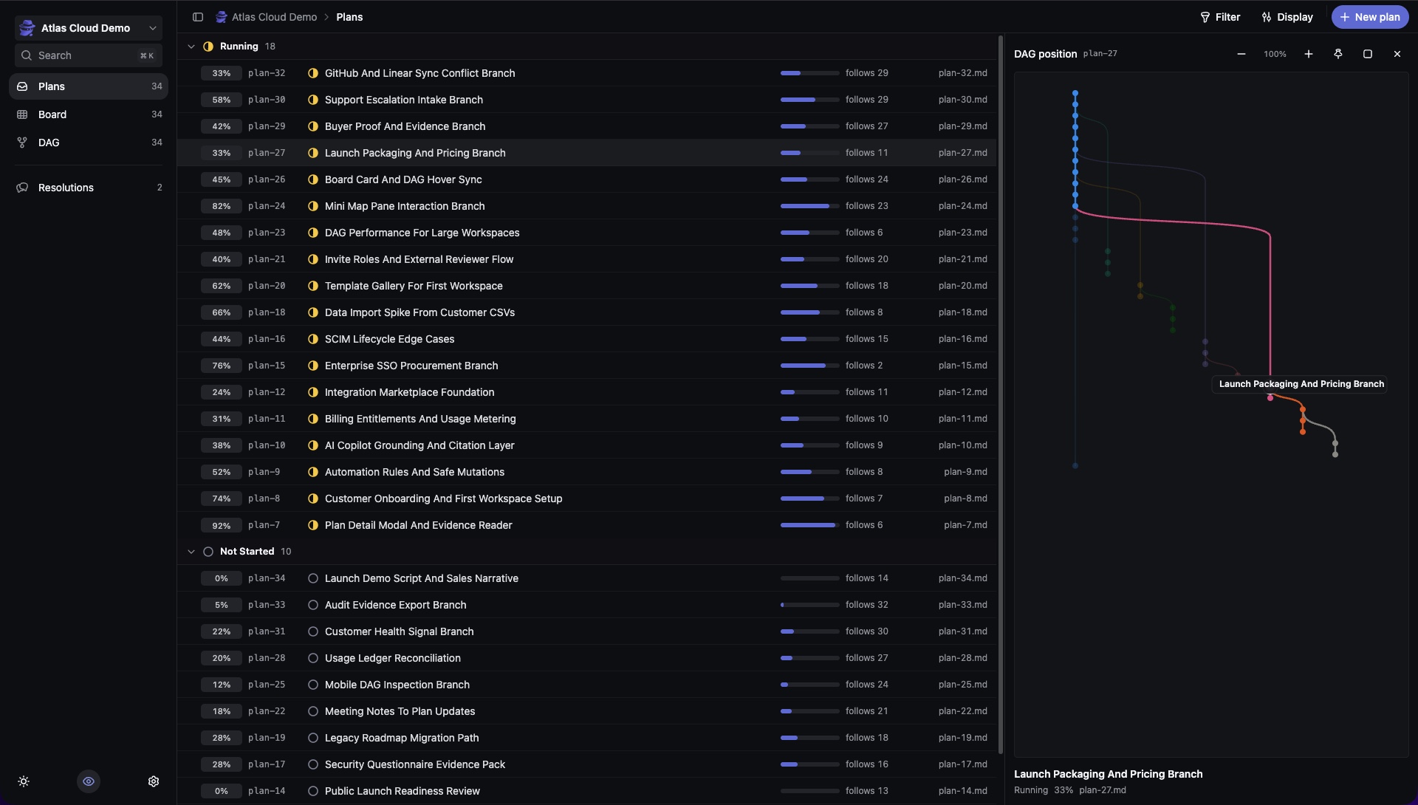Select Public Launch Readiness Review
The height and width of the screenshot is (805, 1418).
pos(403,791)
